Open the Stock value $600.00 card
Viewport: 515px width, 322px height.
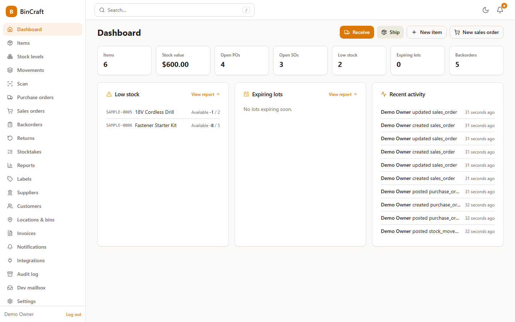183,60
